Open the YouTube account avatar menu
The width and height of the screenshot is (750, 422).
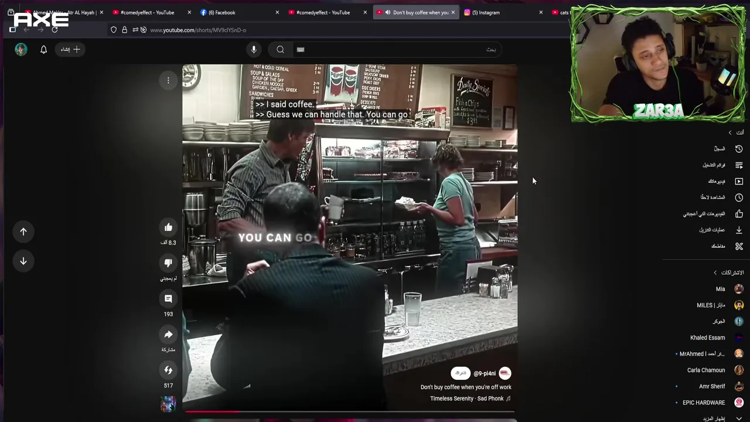point(21,49)
